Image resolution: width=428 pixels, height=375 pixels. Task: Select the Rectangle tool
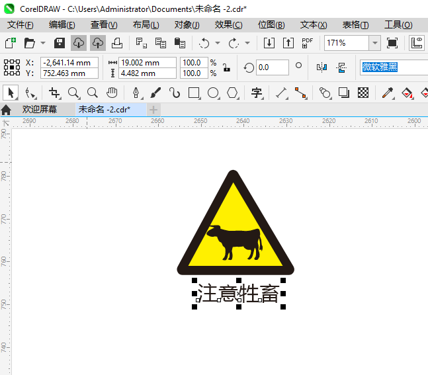click(x=194, y=93)
